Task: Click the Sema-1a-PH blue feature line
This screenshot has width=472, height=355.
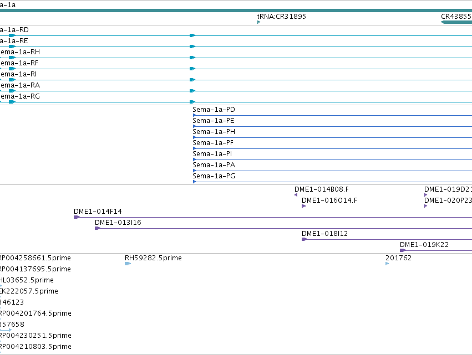Action: [x=332, y=138]
